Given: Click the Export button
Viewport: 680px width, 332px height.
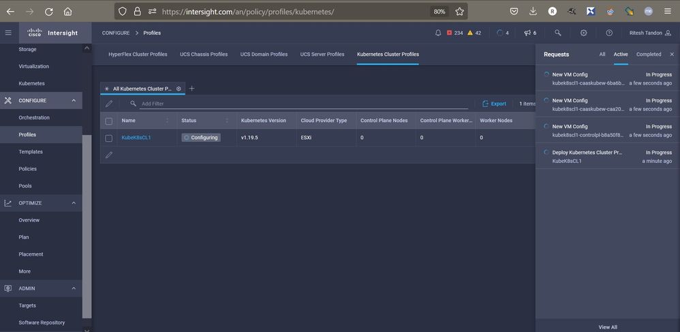Looking at the screenshot, I should (x=494, y=104).
